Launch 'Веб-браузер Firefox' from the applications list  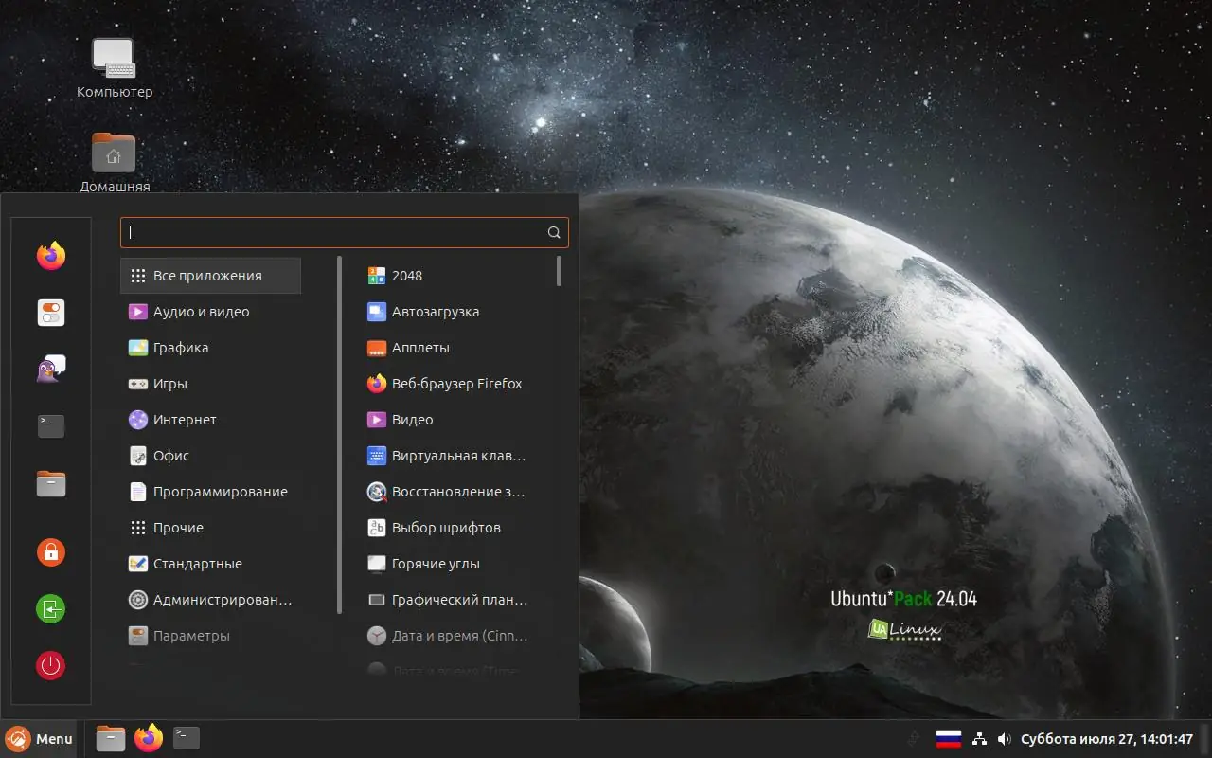pos(447,384)
